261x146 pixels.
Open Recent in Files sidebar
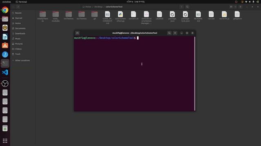tap(23, 13)
